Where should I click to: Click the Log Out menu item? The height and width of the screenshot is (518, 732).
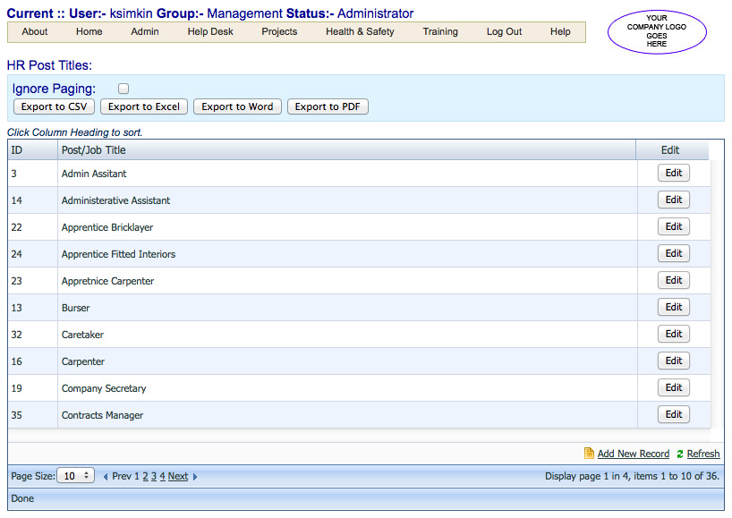pos(504,31)
